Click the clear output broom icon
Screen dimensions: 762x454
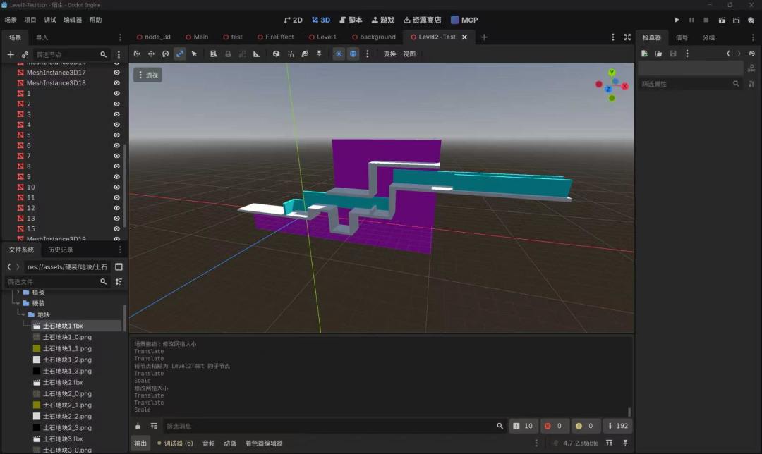pos(138,426)
